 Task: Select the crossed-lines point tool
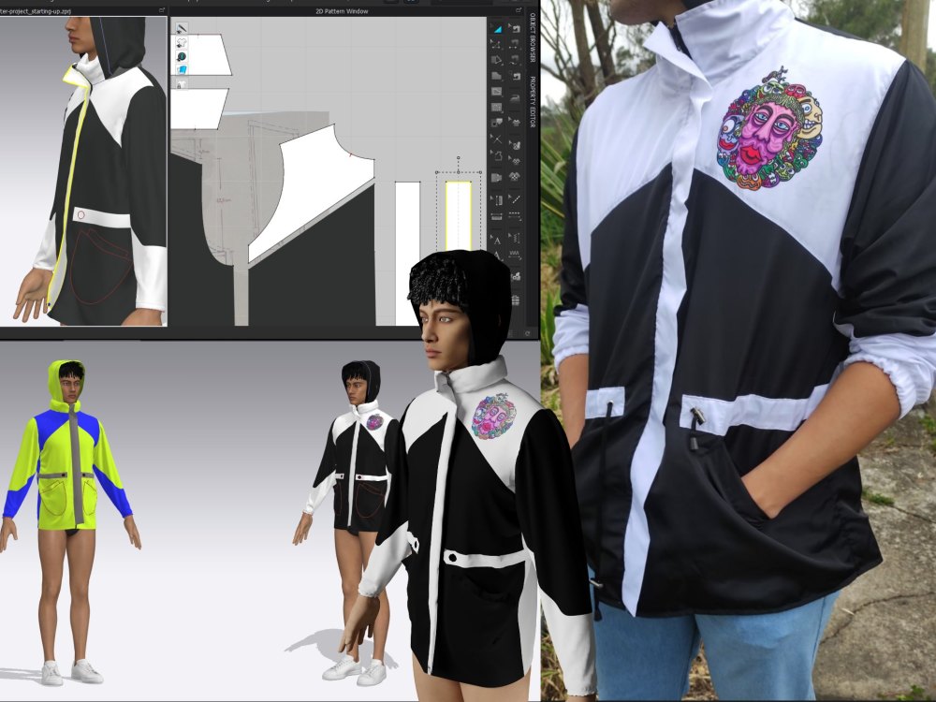(496, 139)
